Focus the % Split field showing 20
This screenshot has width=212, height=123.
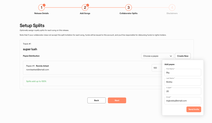(183, 91)
